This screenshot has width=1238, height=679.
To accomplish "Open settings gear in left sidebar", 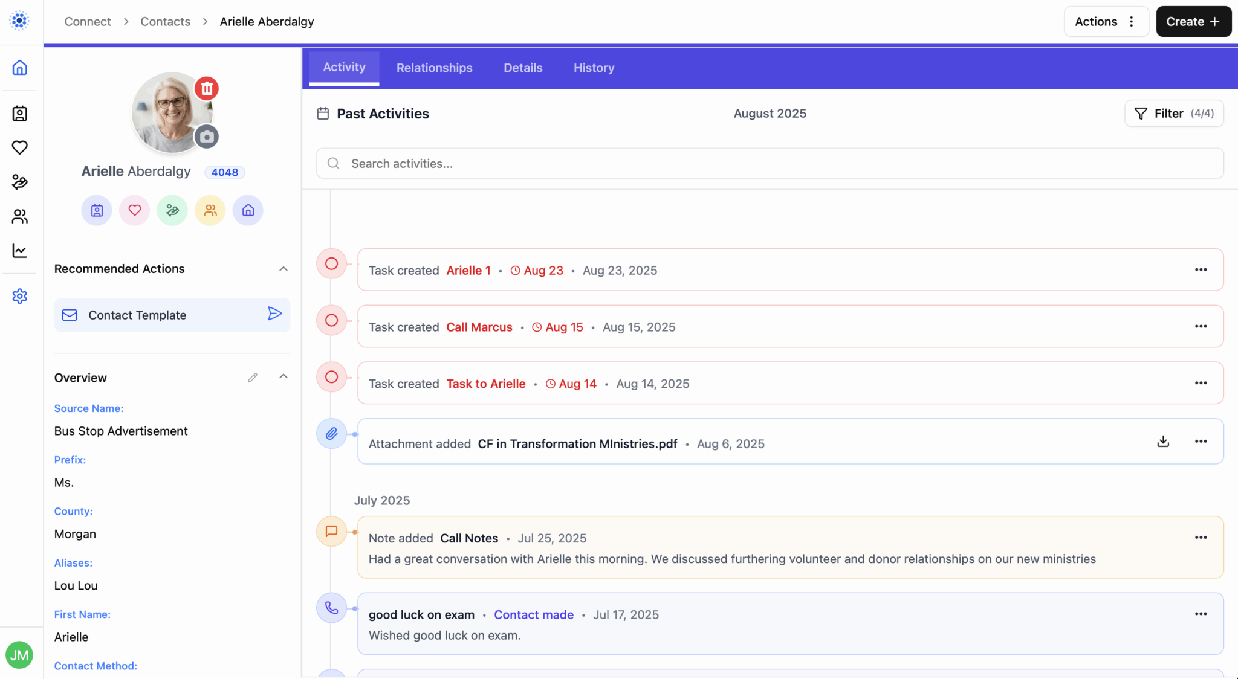I will click(20, 296).
